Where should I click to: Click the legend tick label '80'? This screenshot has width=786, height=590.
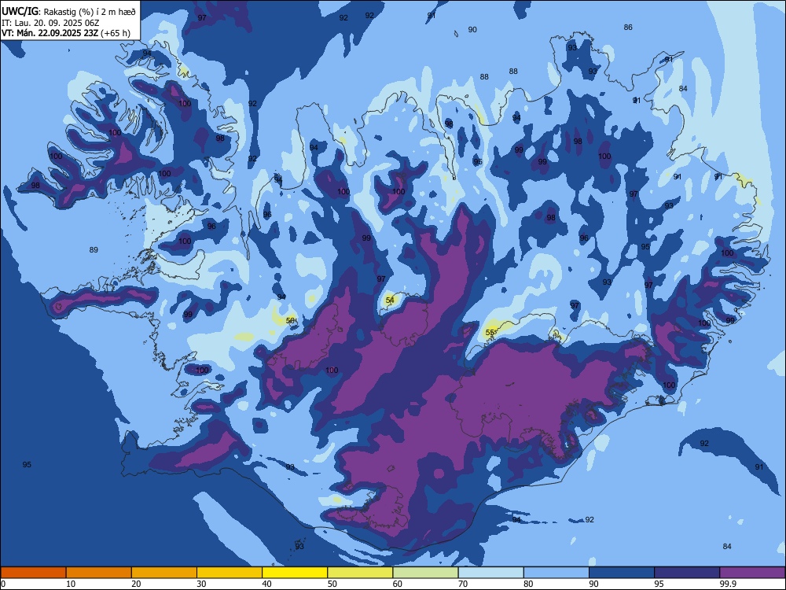528,584
